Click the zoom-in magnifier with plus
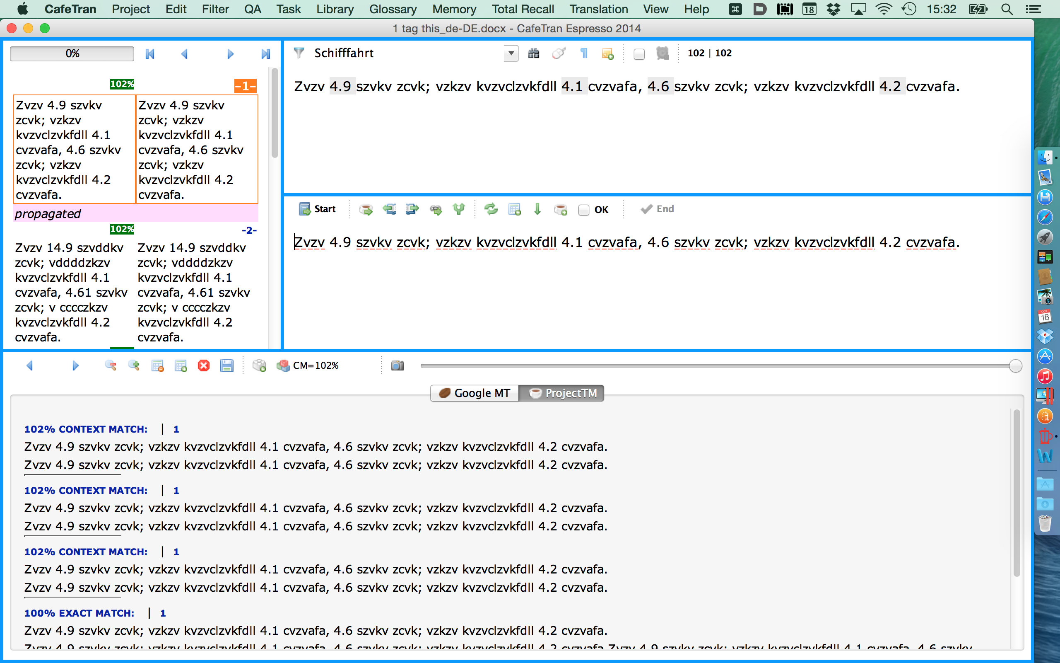Image resolution: width=1060 pixels, height=663 pixels. click(134, 366)
